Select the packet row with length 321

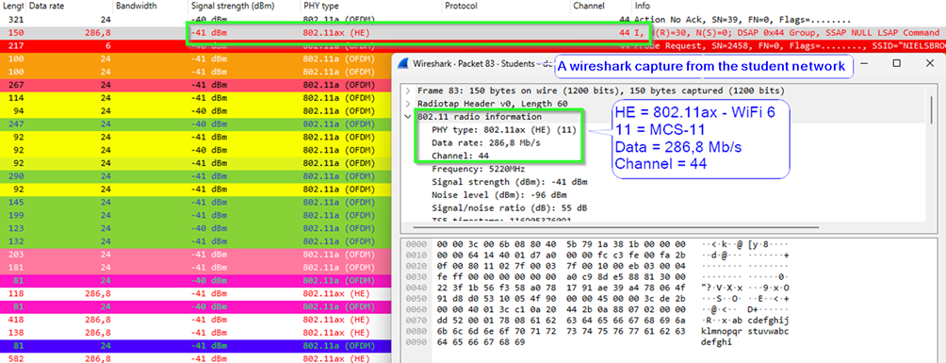(x=473, y=20)
